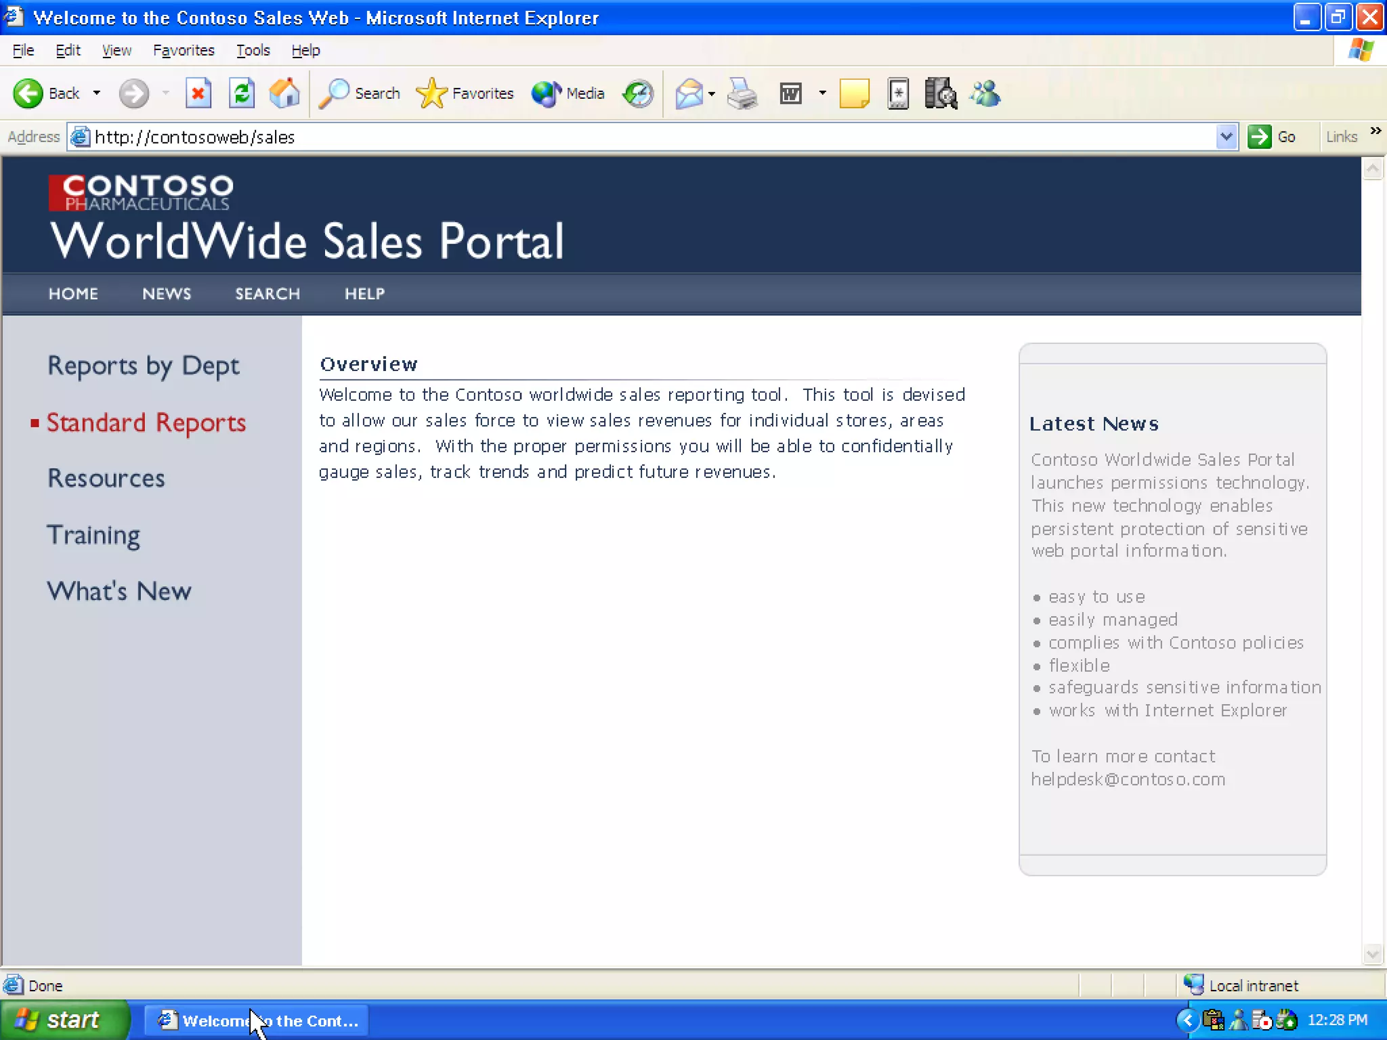Open the Mail envelope icon
The image size is (1387, 1040).
689,93
